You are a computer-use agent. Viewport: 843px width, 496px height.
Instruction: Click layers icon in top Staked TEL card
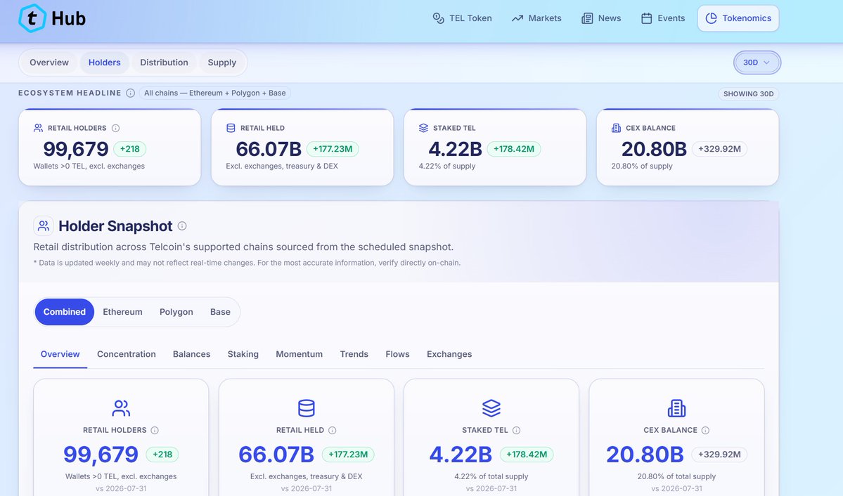coord(424,128)
